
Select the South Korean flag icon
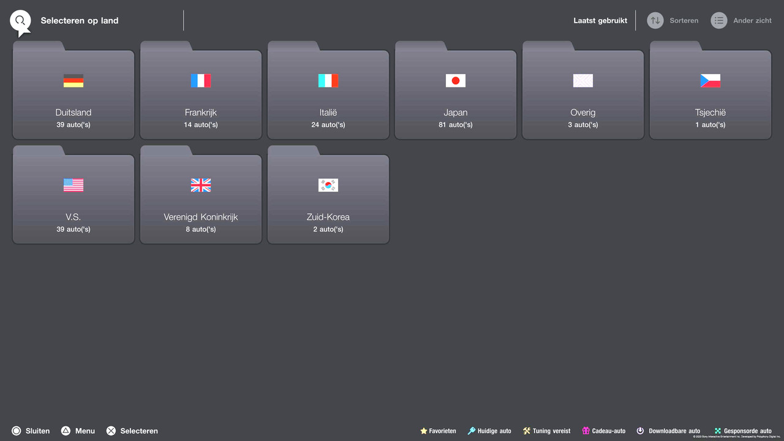328,185
